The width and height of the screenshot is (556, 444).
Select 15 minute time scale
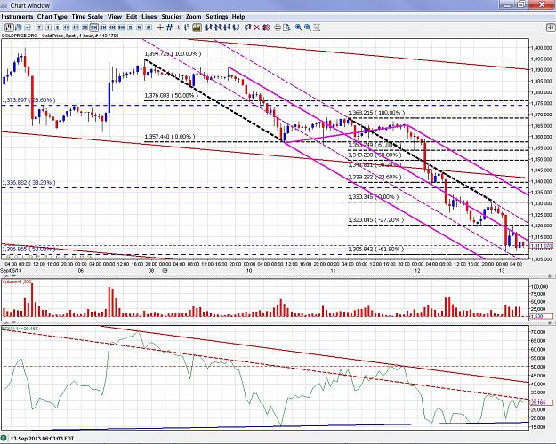point(76,28)
